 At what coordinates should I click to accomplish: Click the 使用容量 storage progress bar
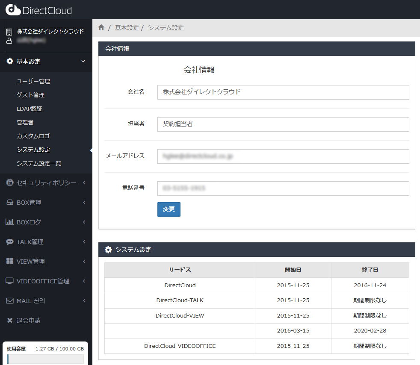pyautogui.click(x=45, y=359)
